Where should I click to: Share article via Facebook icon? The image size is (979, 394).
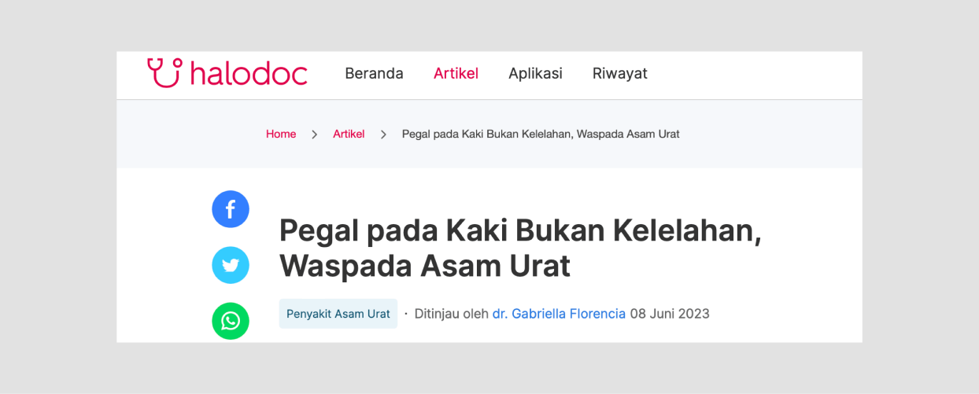(x=231, y=209)
